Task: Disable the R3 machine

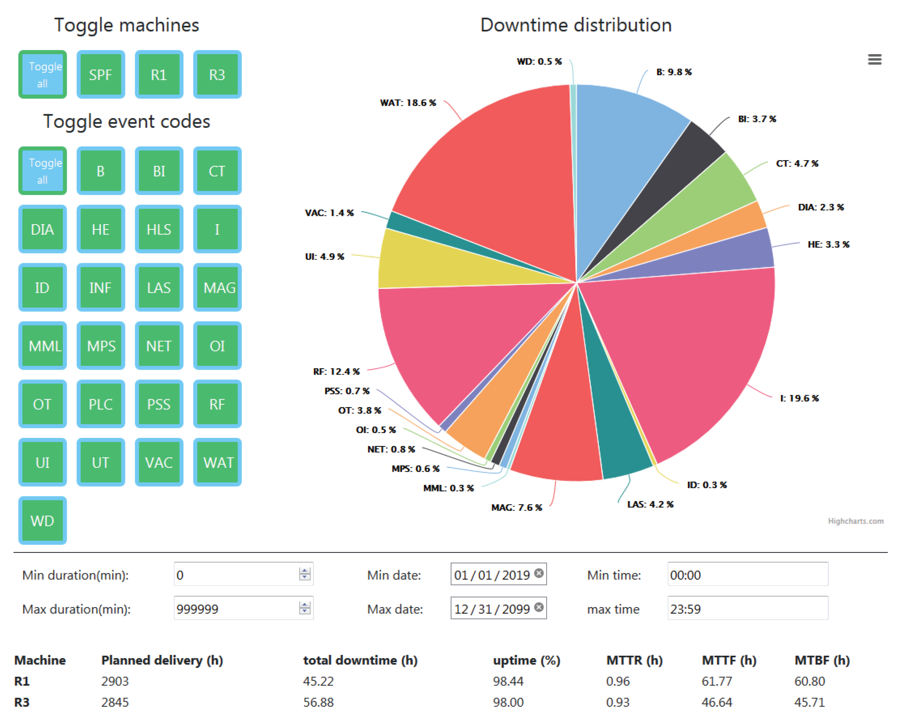Action: [x=217, y=74]
